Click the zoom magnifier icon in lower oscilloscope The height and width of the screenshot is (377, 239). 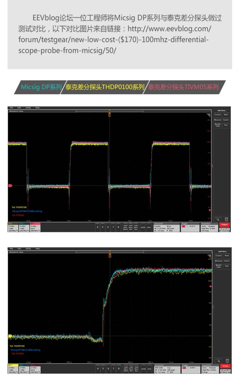pos(218,360)
